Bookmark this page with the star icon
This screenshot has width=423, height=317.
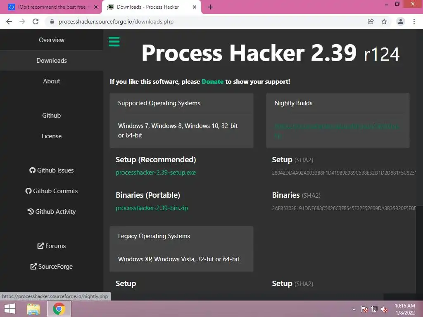[x=384, y=21]
